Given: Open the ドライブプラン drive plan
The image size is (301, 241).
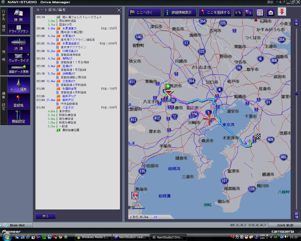Looking at the screenshot, I should point(19,29).
